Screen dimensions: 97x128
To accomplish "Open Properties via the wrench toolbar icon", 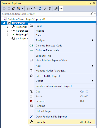I will 56,9.
